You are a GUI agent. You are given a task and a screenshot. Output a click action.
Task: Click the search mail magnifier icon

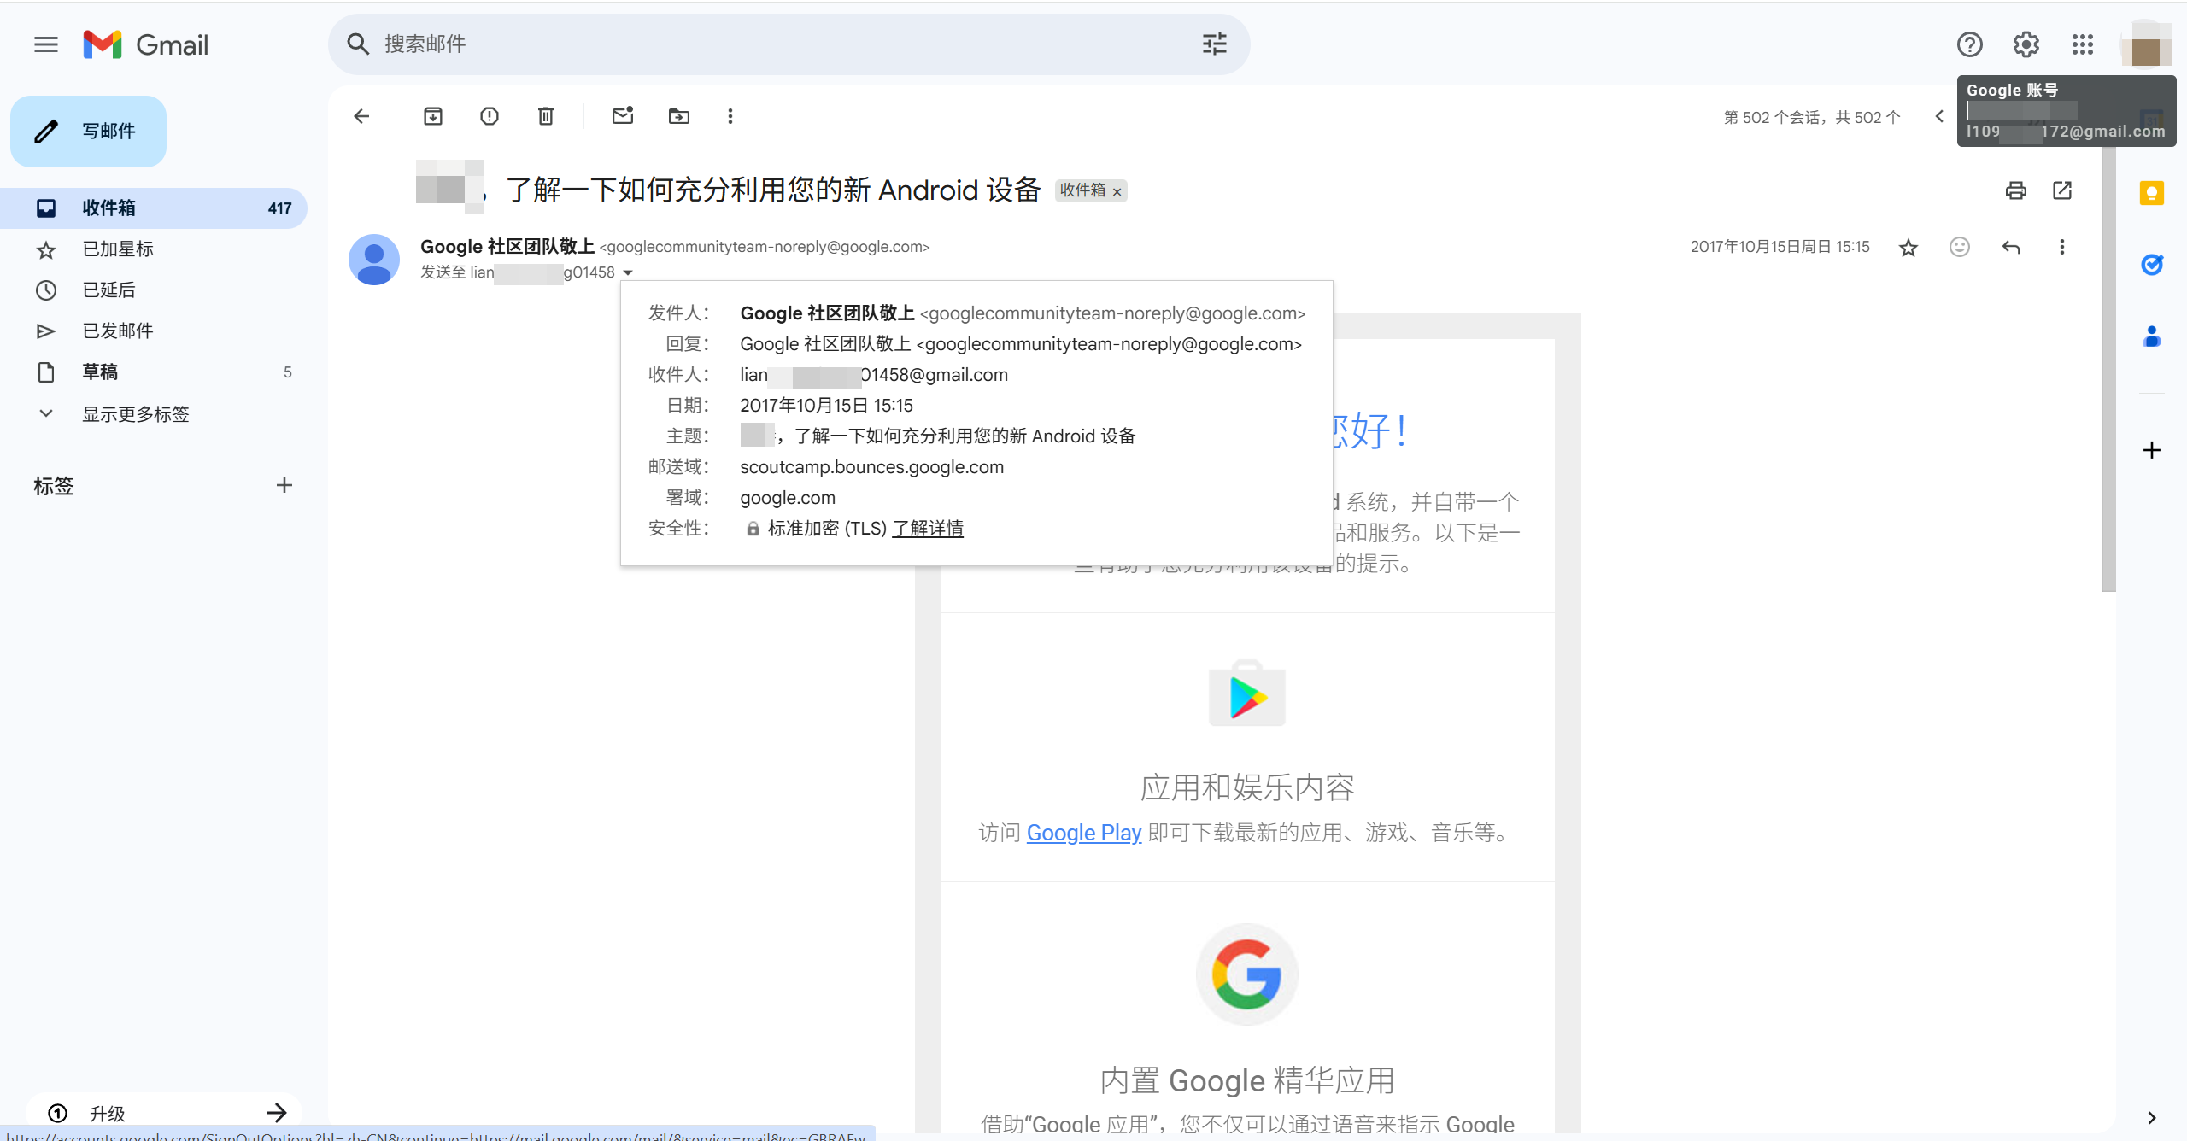[x=358, y=44]
